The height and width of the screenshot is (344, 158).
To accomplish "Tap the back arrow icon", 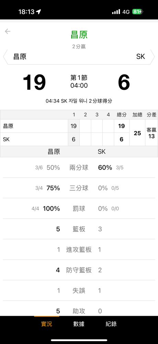I will coord(8,31).
